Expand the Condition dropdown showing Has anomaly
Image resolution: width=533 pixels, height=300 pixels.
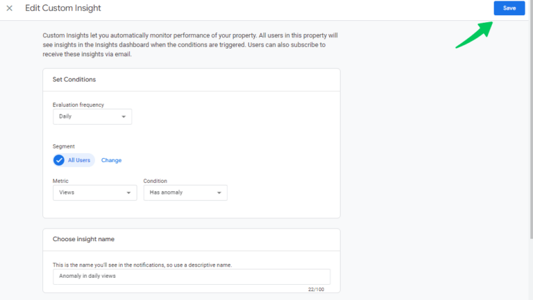185,193
